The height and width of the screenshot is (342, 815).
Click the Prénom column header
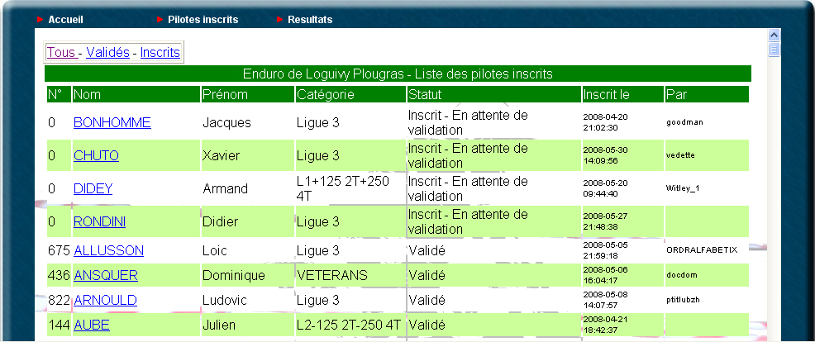click(248, 95)
